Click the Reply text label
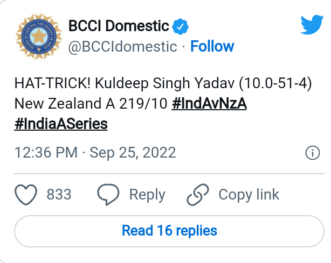 (147, 194)
